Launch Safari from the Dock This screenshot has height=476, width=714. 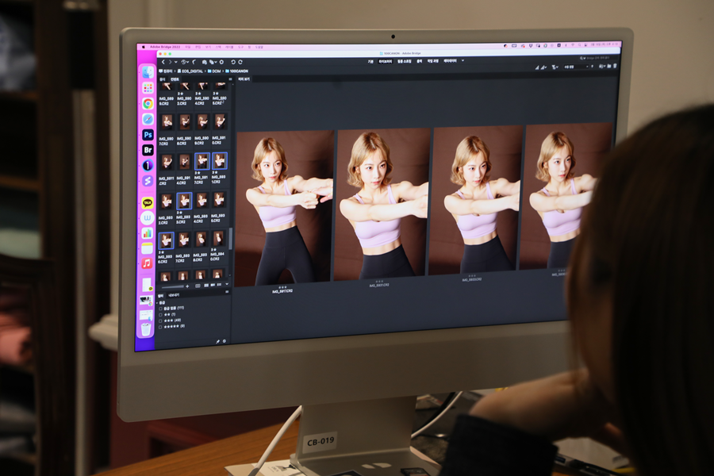pyautogui.click(x=148, y=119)
